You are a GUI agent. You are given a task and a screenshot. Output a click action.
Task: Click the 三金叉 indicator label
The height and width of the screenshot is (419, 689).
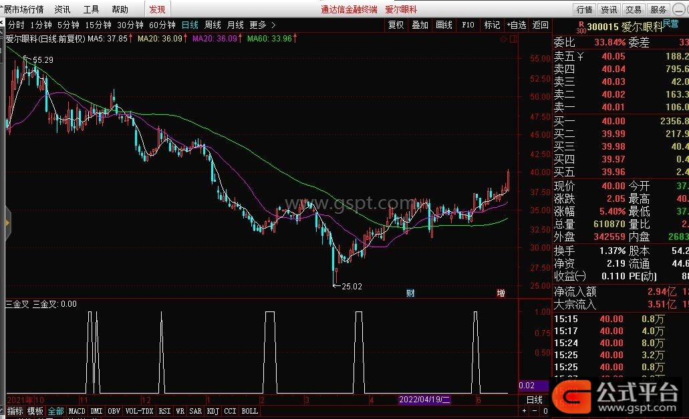pyautogui.click(x=17, y=304)
